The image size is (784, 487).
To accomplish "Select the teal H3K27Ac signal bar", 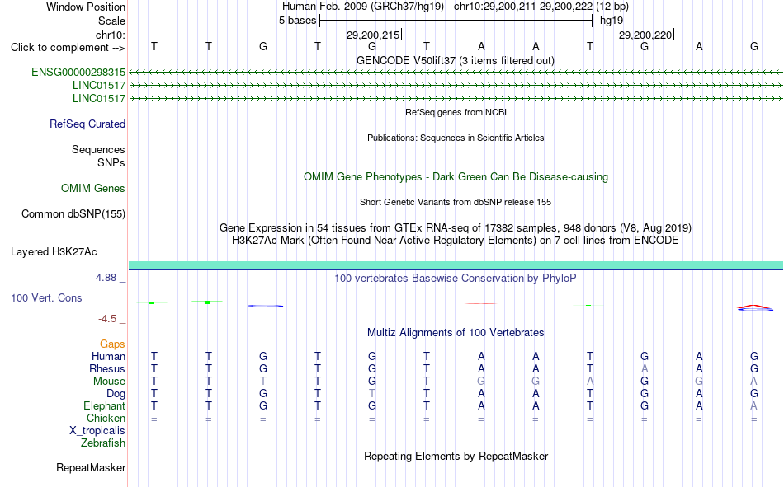I will coord(456,265).
